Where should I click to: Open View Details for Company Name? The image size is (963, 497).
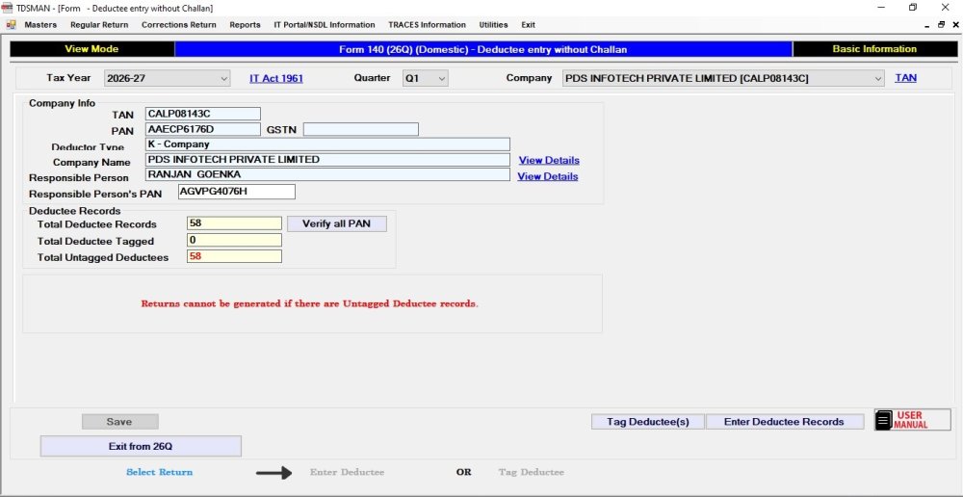click(549, 160)
